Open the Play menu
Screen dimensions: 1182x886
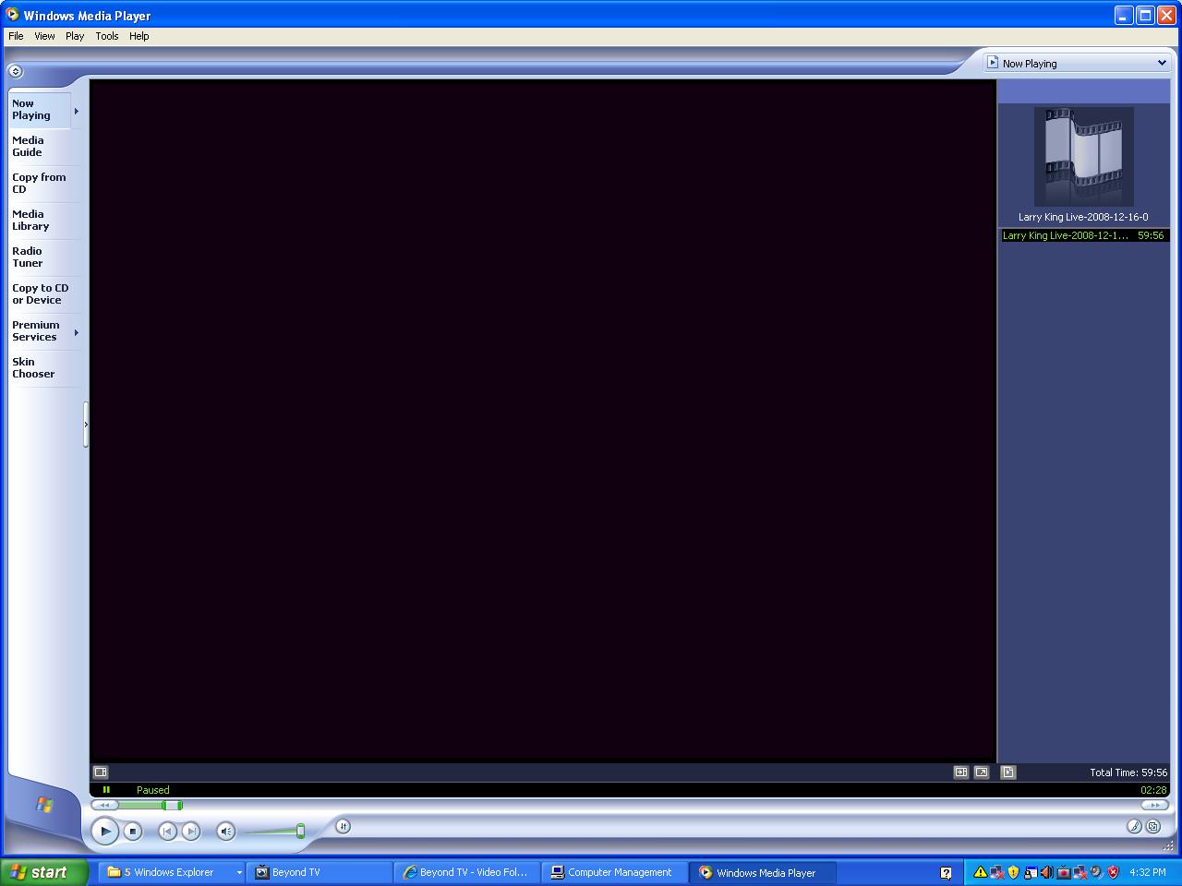(75, 36)
